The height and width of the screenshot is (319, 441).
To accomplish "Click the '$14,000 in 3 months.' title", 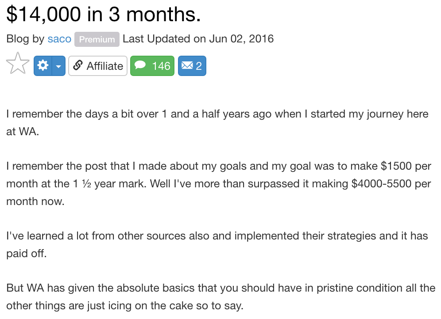I will coord(104,14).
